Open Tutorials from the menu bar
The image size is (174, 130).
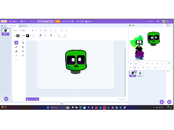81,21
